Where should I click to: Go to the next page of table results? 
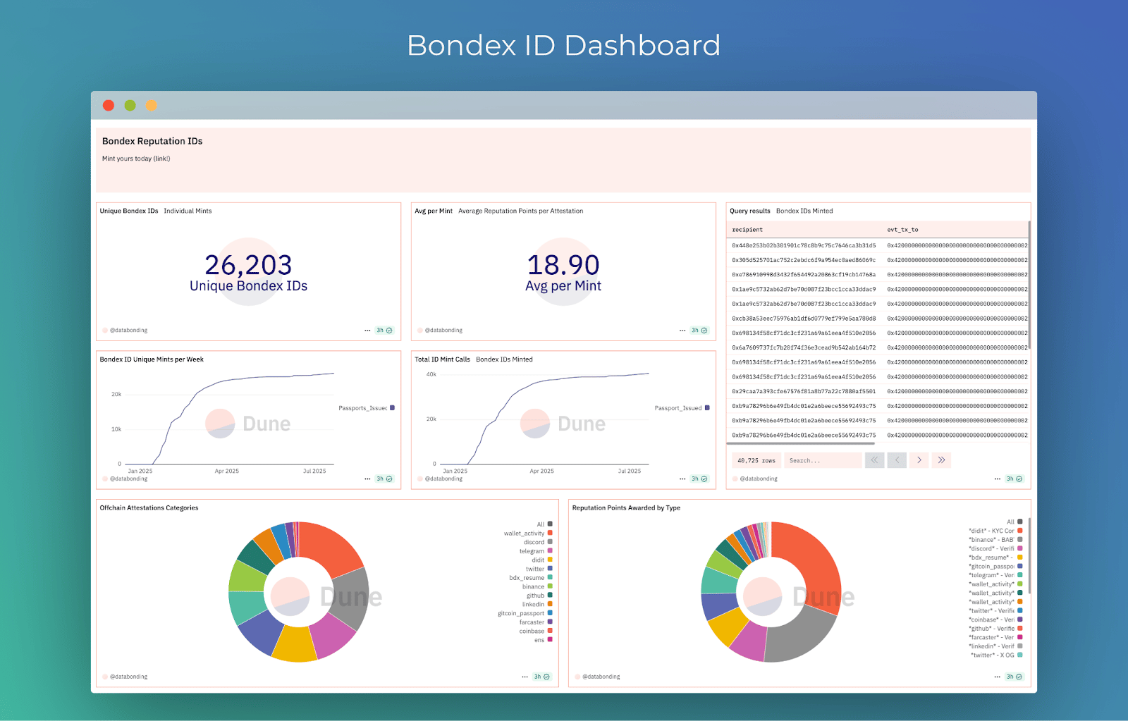[919, 460]
